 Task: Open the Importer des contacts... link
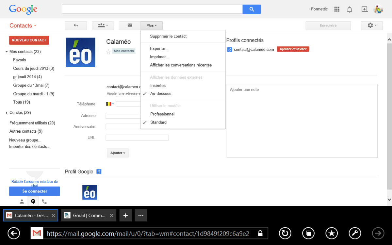(30, 147)
